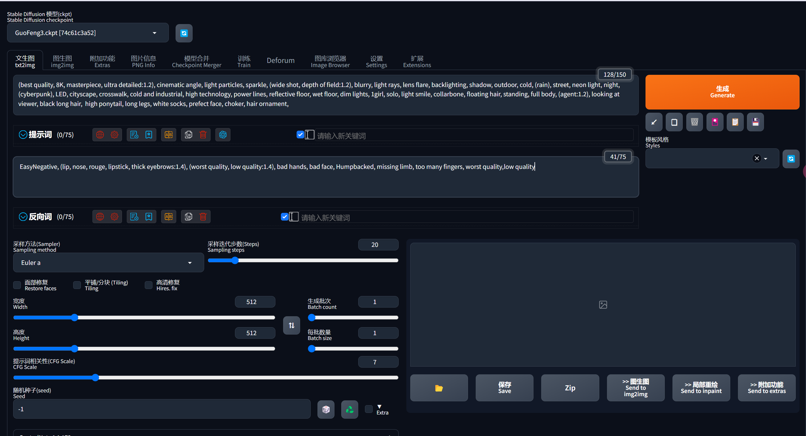Switch to the img2img tab
This screenshot has height=436, width=806.
point(62,61)
